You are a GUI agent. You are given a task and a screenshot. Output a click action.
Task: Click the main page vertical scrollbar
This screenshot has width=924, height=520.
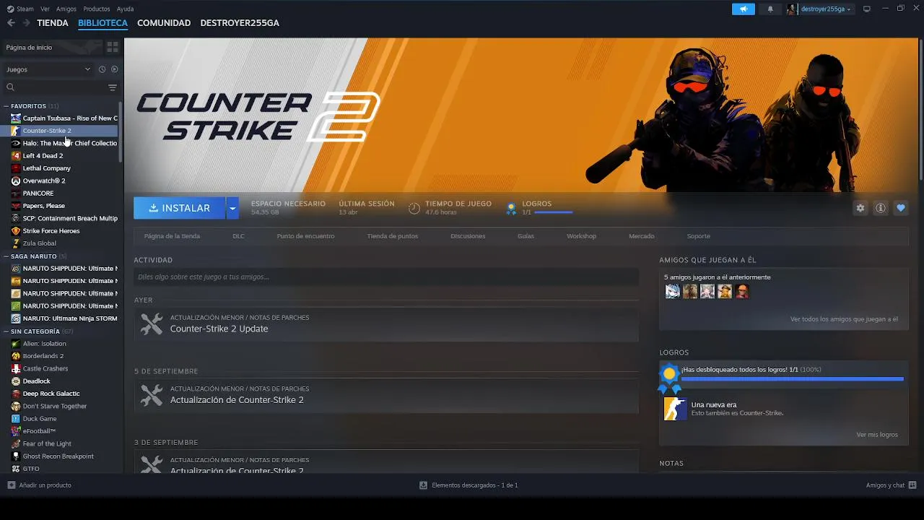pos(920,108)
